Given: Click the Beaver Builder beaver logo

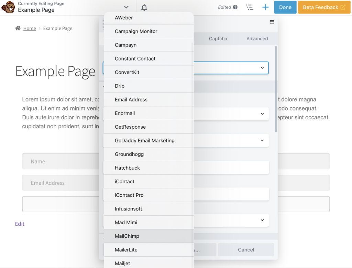Looking at the screenshot, I should (8, 7).
